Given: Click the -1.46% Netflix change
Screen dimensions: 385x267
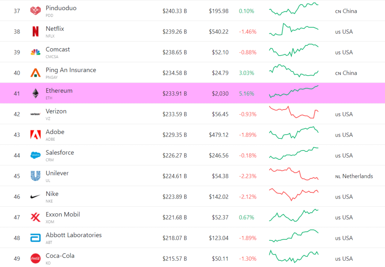Looking at the screenshot, I should coord(248,32).
